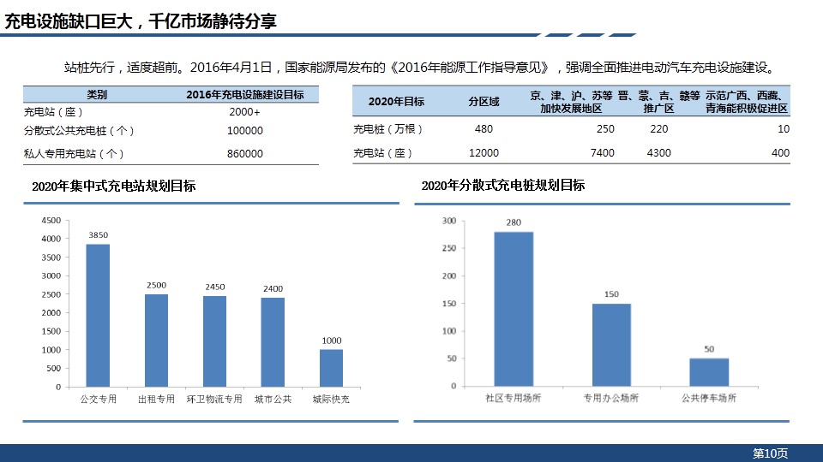Click axis category label 公交专用
The width and height of the screenshot is (823, 462).
point(98,400)
